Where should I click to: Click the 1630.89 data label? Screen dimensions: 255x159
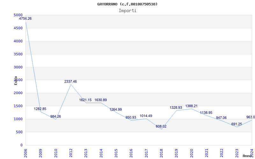101,100
